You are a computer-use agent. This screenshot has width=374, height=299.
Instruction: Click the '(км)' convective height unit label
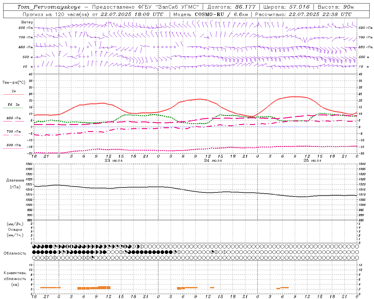[15, 284]
